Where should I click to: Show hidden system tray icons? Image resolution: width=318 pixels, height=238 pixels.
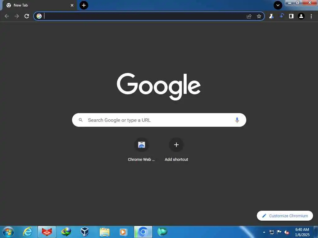click(264, 232)
